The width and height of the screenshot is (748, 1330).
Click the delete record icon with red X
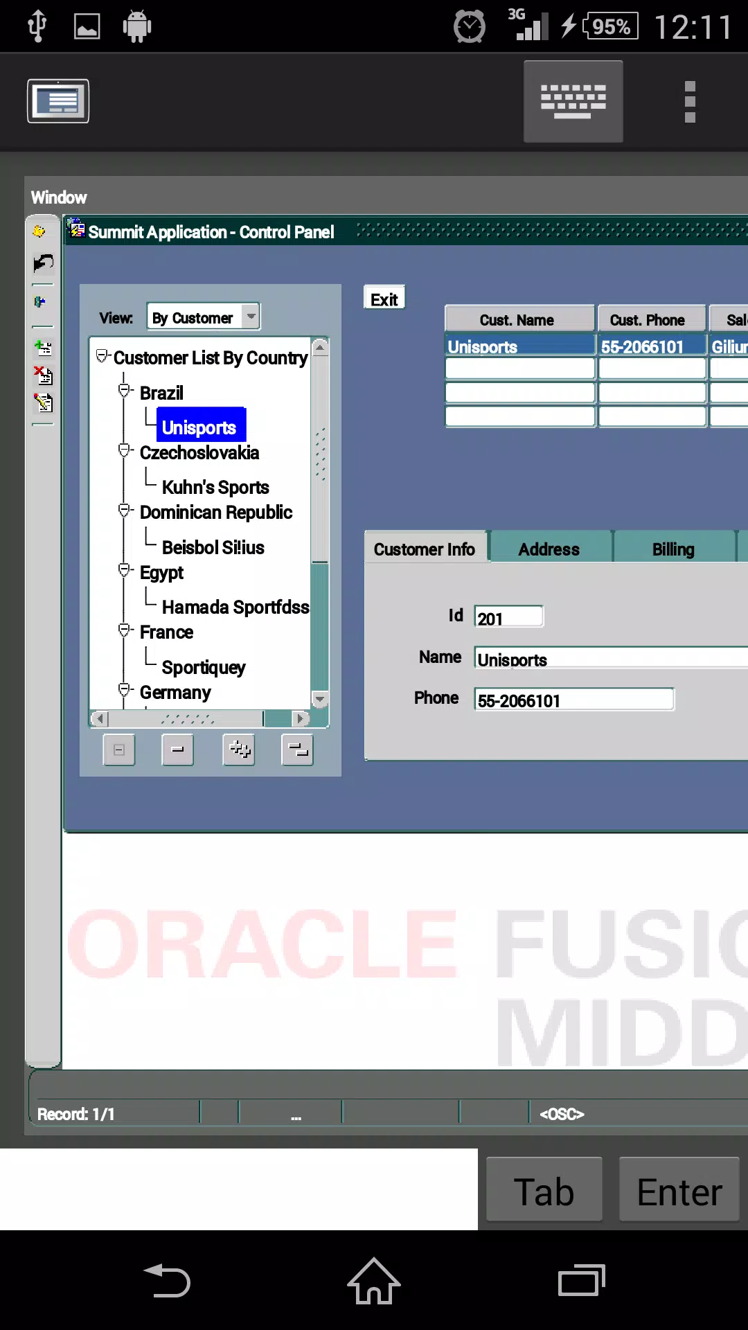tap(44, 375)
